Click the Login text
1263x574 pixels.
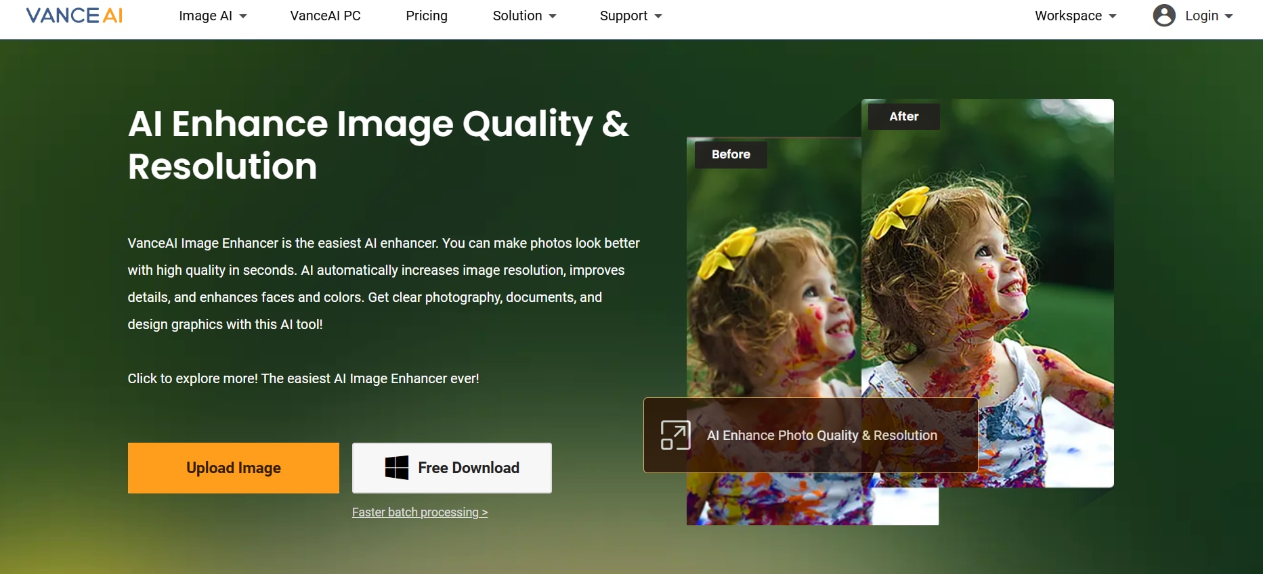click(x=1201, y=16)
